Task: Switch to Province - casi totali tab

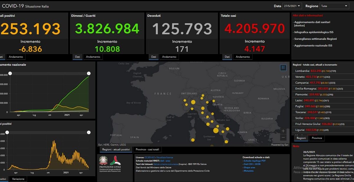Action: point(147,150)
